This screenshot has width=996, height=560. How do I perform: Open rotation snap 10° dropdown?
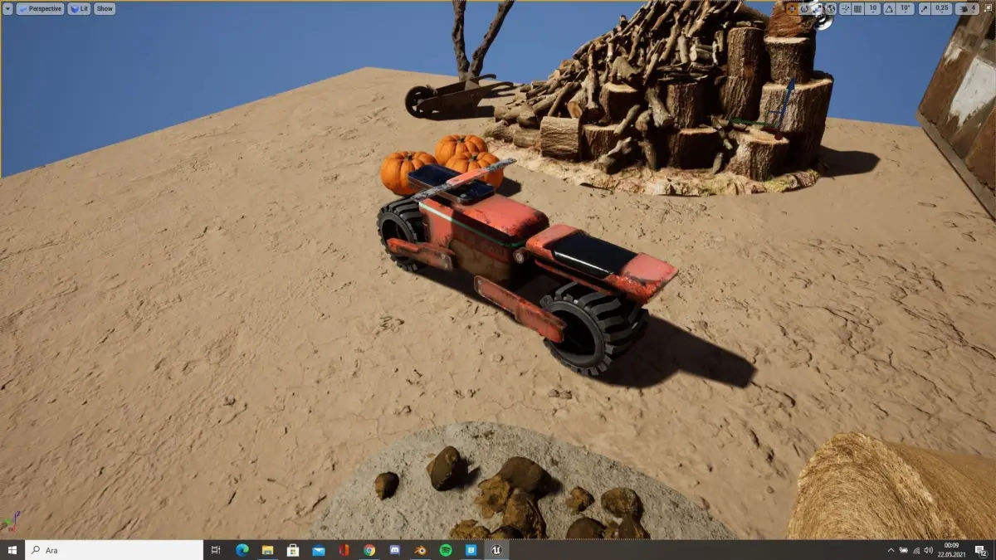[905, 8]
